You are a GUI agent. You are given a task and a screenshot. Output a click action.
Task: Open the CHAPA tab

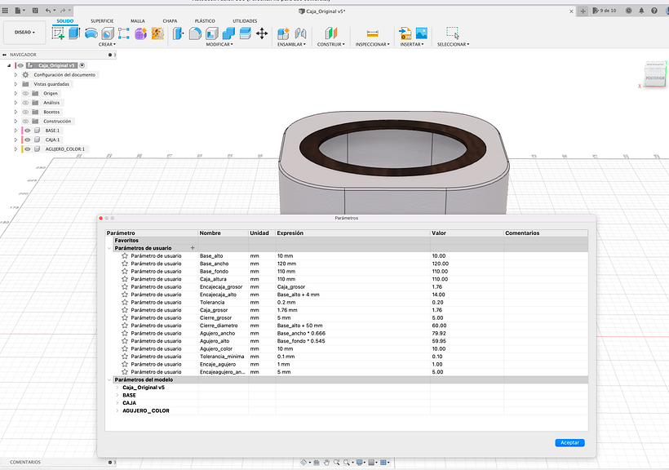(170, 20)
